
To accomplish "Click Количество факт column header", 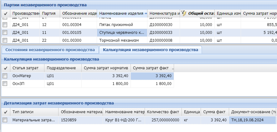I will tap(163, 112).
